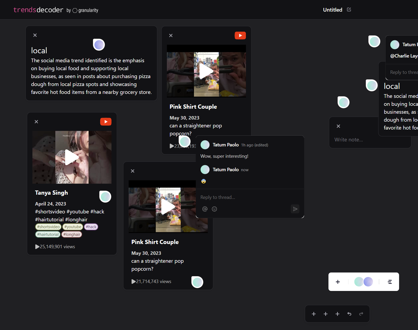Click the Tanya Singh card title
Screen dimensions: 418x330
(51, 193)
